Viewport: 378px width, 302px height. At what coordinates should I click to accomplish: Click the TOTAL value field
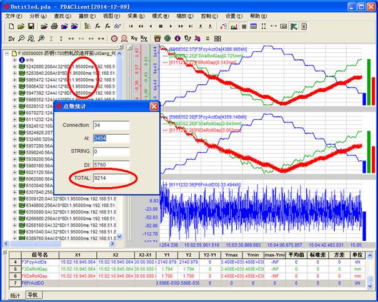111,178
